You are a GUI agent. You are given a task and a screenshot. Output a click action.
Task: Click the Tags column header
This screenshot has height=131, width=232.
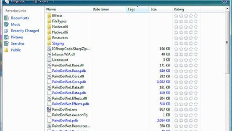pyautogui.click(x=137, y=10)
